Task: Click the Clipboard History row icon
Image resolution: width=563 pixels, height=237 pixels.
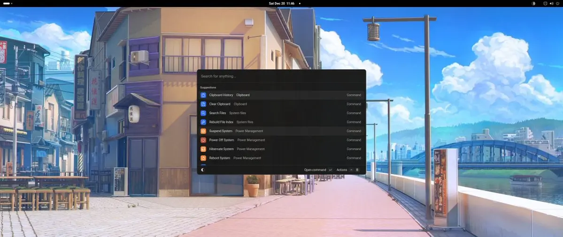Action: 203,95
